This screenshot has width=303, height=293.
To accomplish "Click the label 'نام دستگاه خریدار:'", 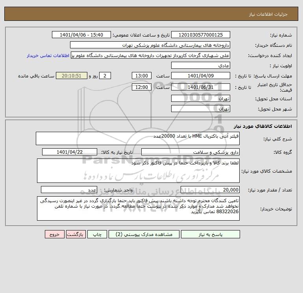I will click(273, 45).
